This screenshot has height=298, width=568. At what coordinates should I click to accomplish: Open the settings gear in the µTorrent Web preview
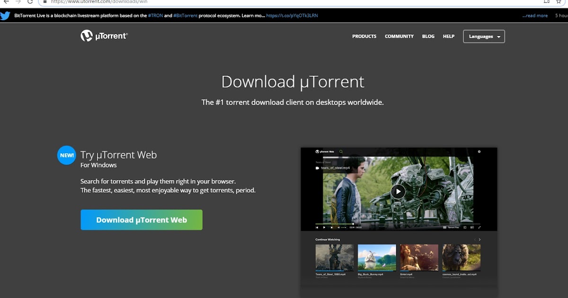479,152
